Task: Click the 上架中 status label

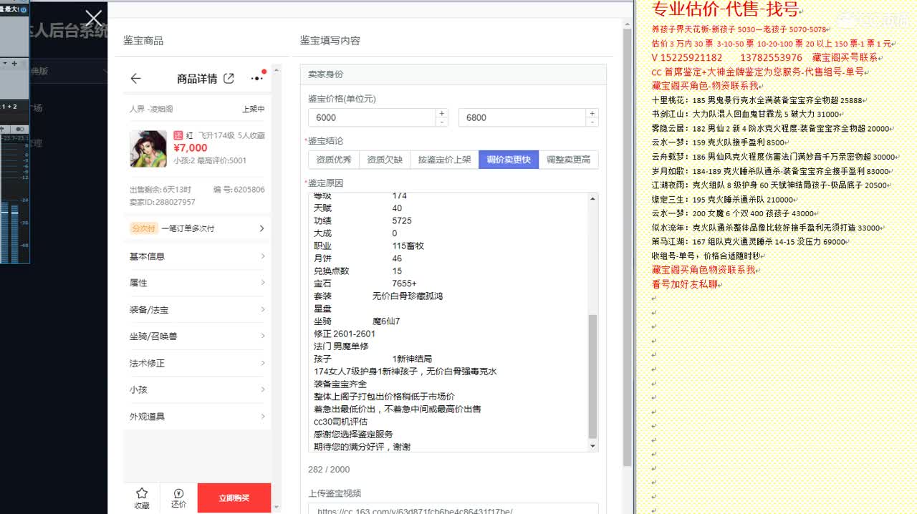Action: [254, 109]
